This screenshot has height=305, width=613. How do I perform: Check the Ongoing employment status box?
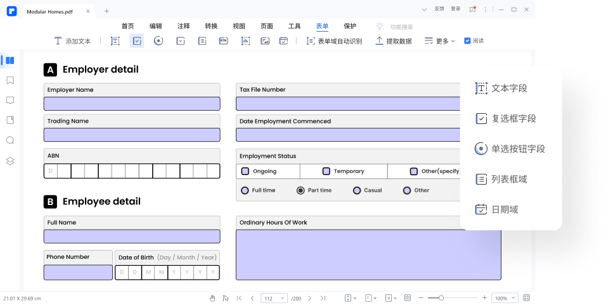point(245,171)
